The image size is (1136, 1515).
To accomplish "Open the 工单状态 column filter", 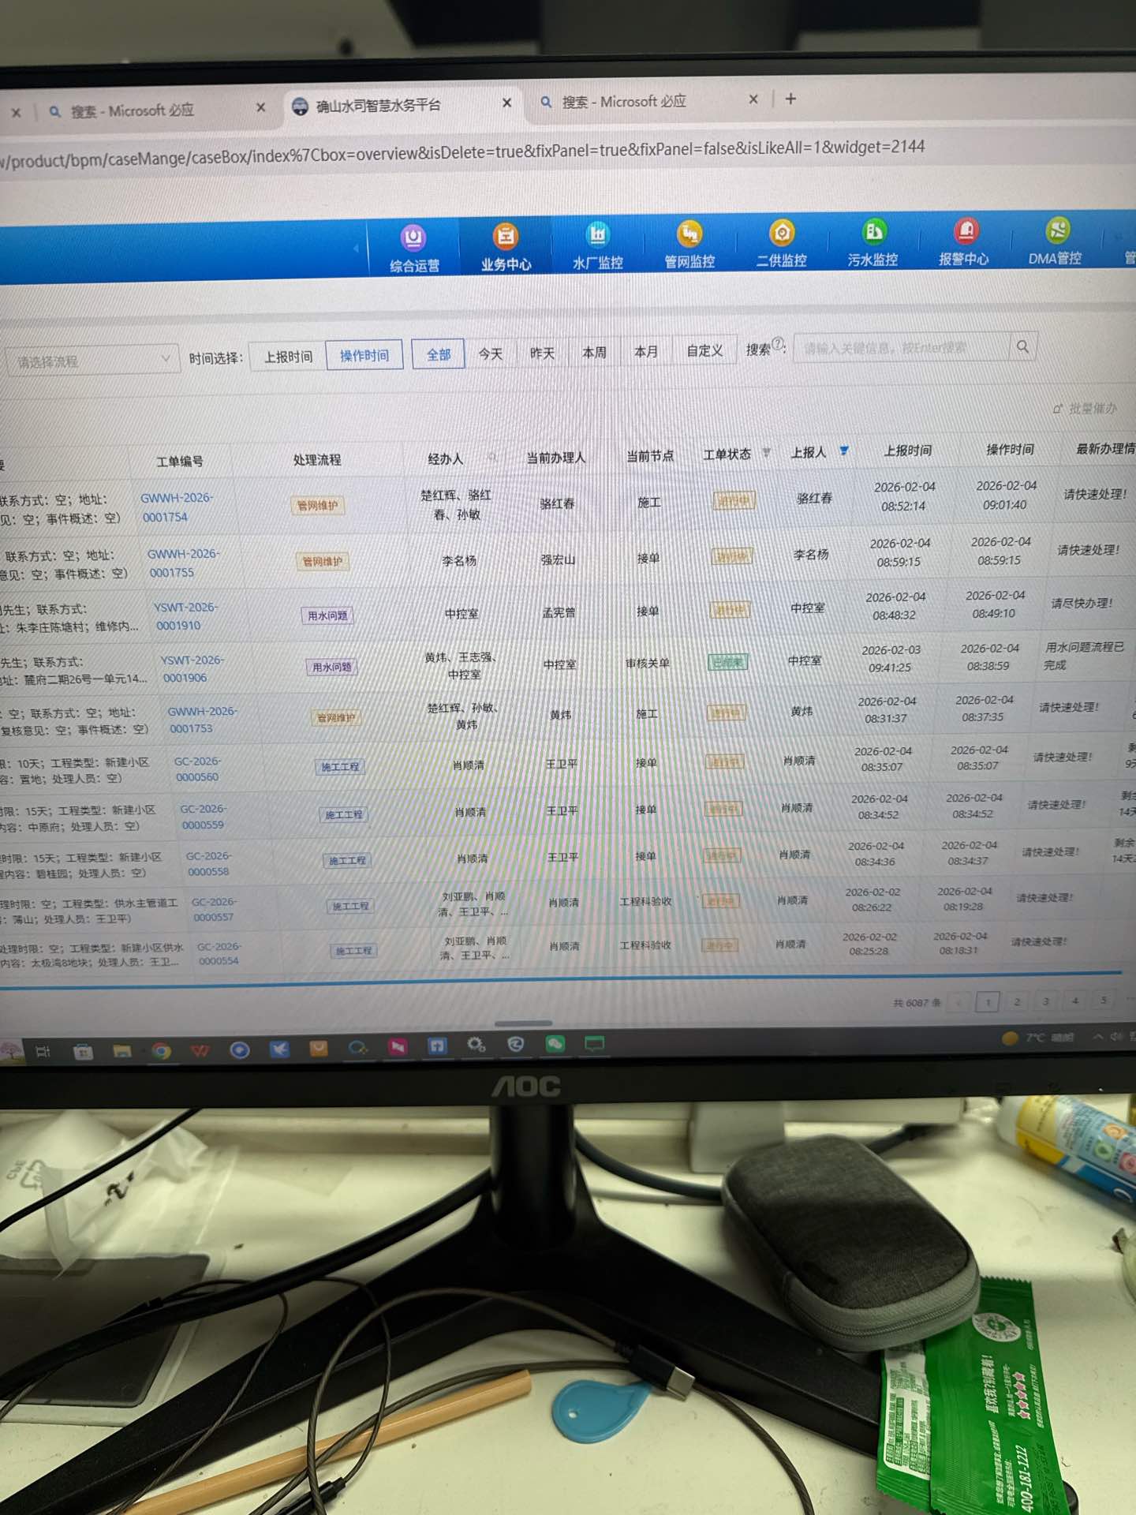I will 766,453.
